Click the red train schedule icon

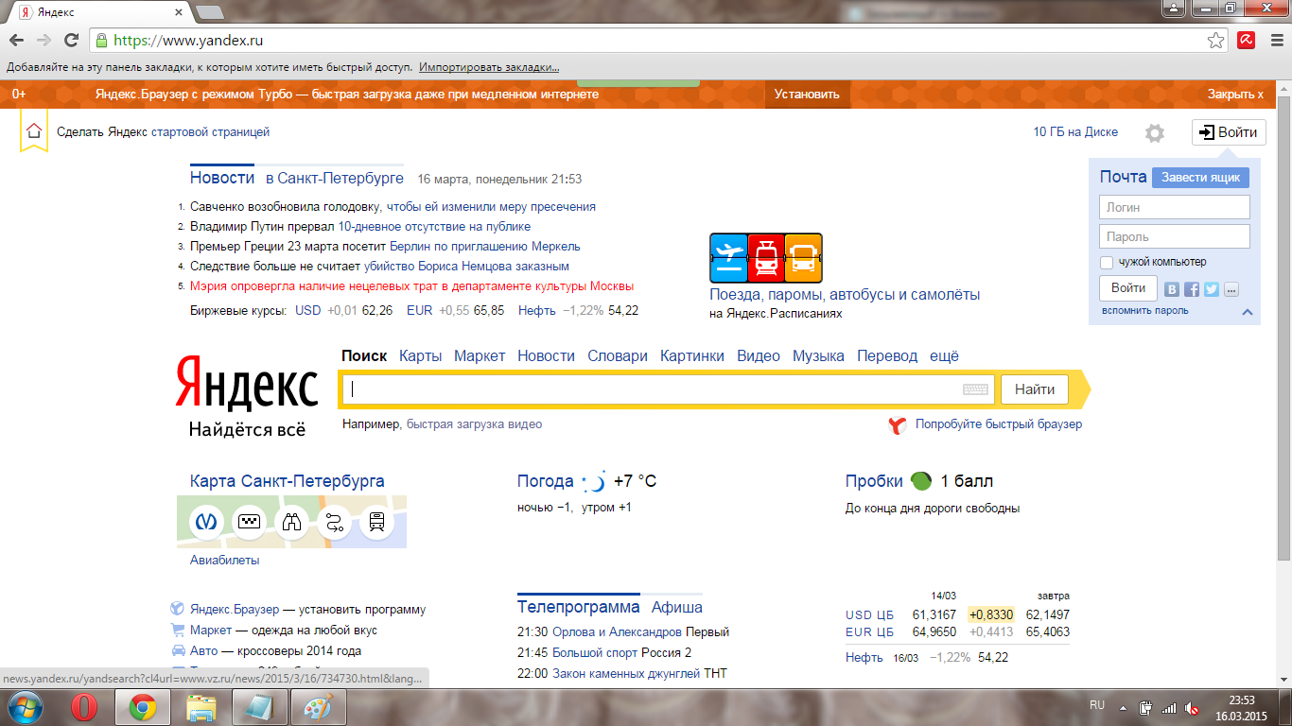[766, 257]
